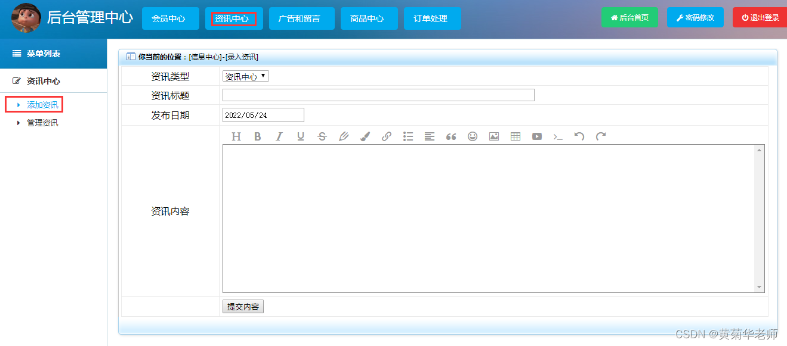Open the text alignment option
The height and width of the screenshot is (346, 787).
point(430,136)
